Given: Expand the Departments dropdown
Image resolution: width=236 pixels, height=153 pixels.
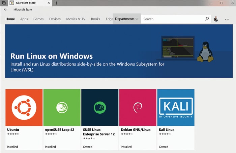Looking at the screenshot, I should click(127, 19).
